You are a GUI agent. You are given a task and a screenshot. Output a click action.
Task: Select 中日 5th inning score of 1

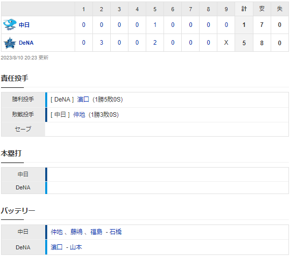click(x=155, y=25)
